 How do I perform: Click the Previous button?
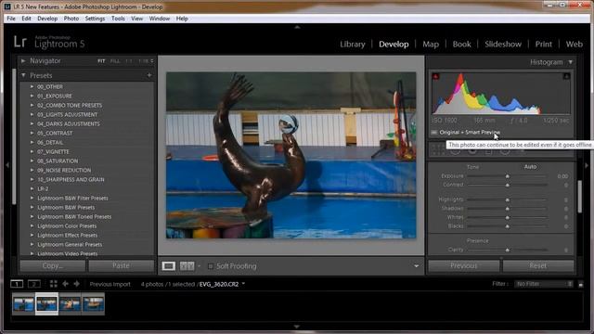pyautogui.click(x=464, y=266)
